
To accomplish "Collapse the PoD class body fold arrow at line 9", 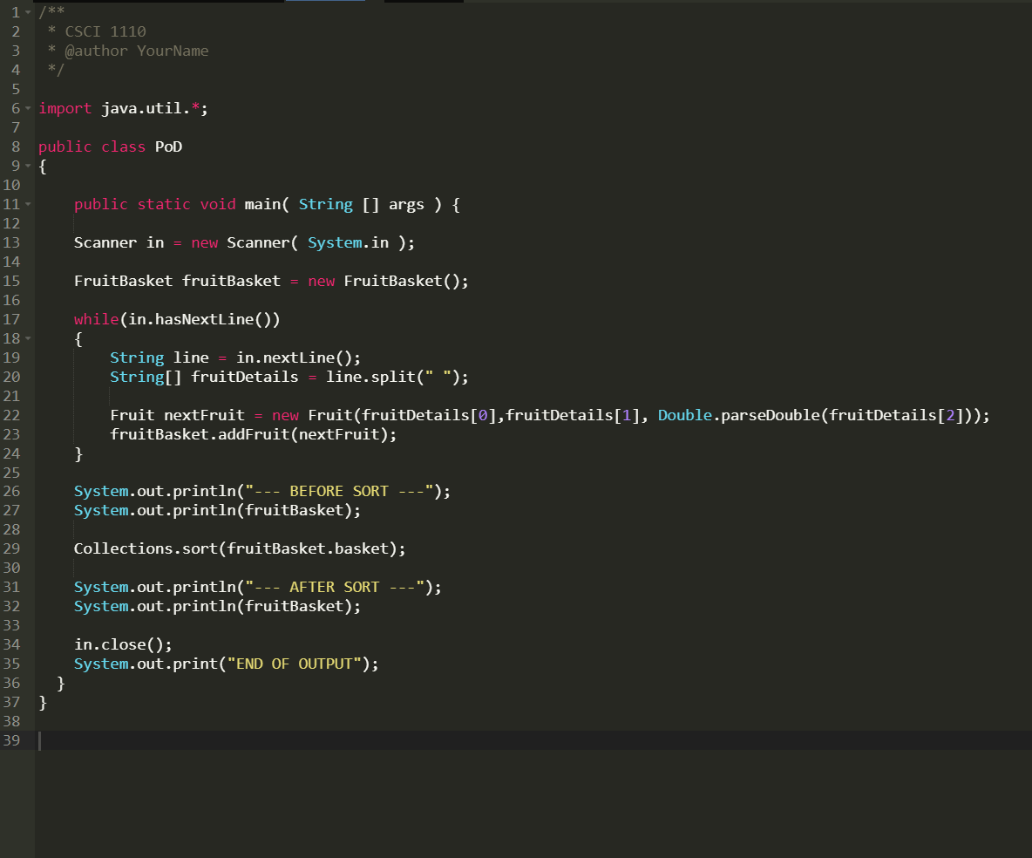I will tap(28, 166).
